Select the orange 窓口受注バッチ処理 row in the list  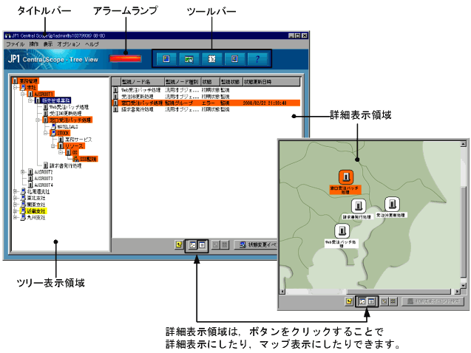click(206, 103)
